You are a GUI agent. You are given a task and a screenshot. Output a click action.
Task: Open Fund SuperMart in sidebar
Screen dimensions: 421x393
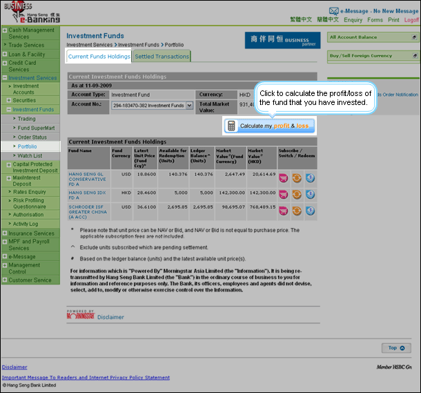[x=37, y=128]
